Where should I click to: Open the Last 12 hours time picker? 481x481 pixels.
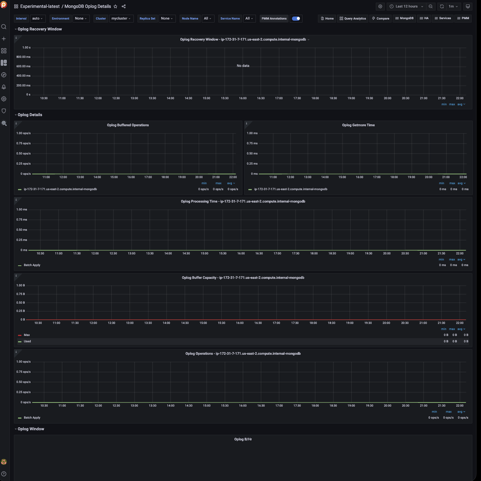tap(407, 6)
